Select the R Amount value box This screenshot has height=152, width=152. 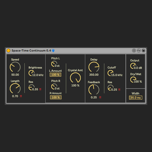[x=55, y=97]
